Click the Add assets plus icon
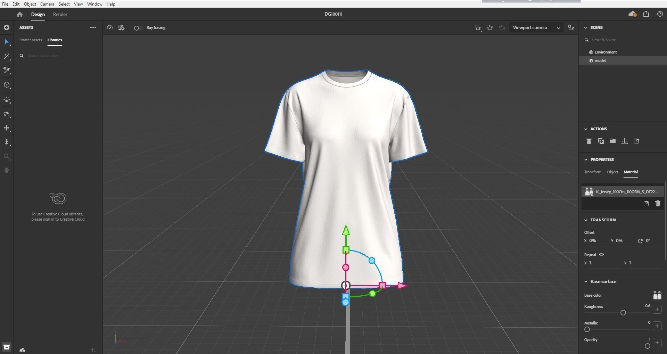667x354 pixels. tap(7, 27)
